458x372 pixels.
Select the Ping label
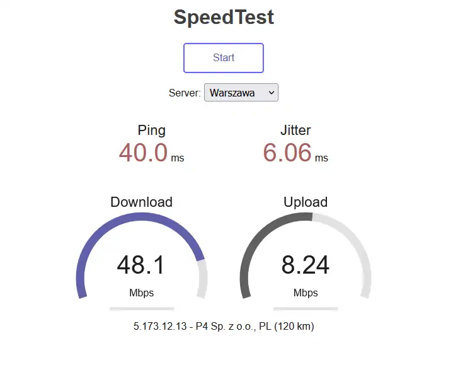click(x=151, y=131)
